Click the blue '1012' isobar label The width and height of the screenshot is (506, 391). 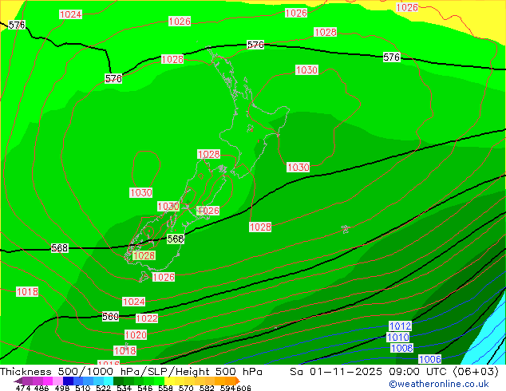pyautogui.click(x=400, y=326)
